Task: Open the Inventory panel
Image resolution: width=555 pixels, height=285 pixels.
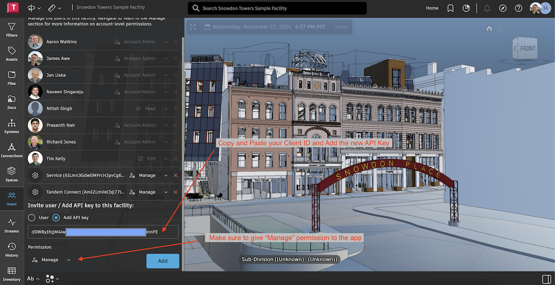Action: (12, 273)
